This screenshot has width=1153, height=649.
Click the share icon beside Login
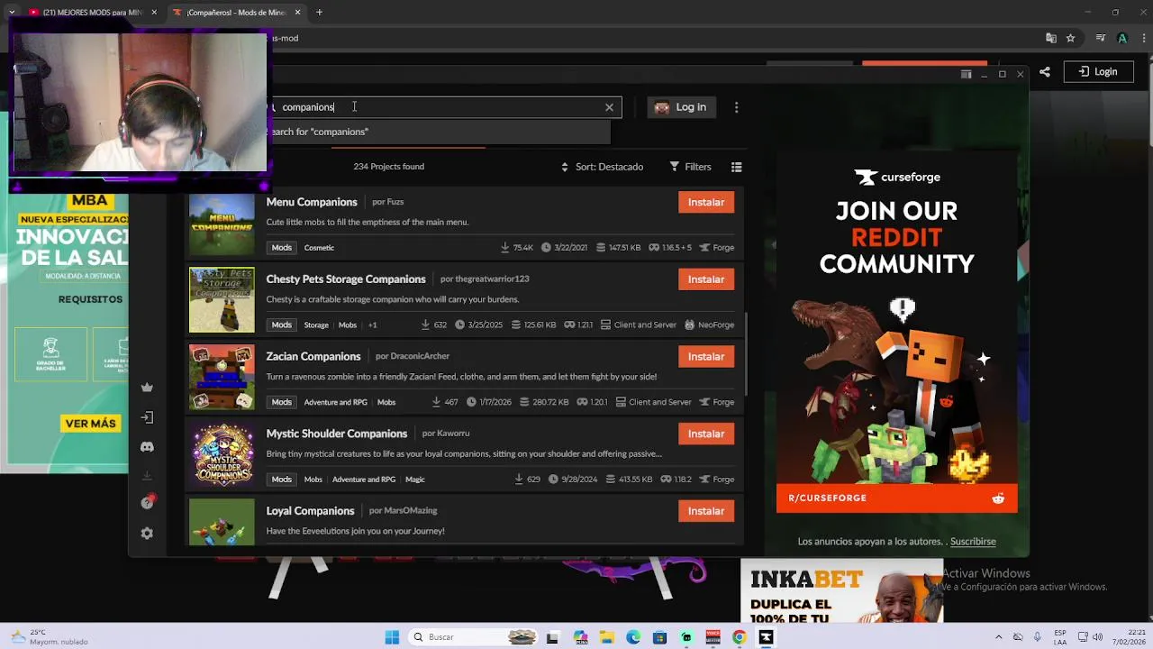(x=1045, y=72)
